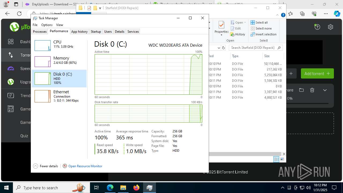Open the notification center icon in taskbar
The width and height of the screenshot is (343, 193).
[x=334, y=188]
